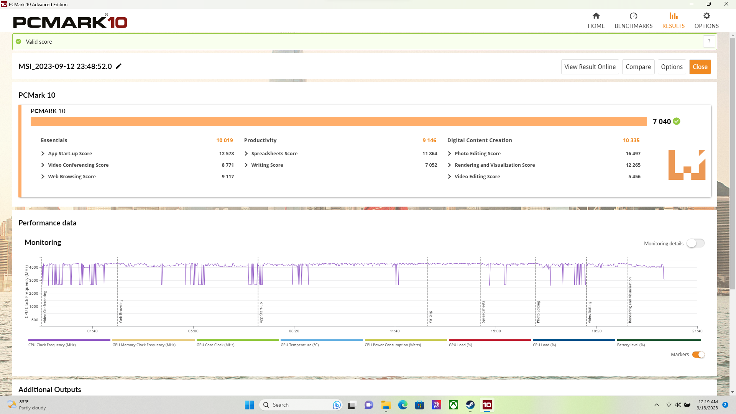
Task: Open the Options gear icon
Action: point(706,16)
